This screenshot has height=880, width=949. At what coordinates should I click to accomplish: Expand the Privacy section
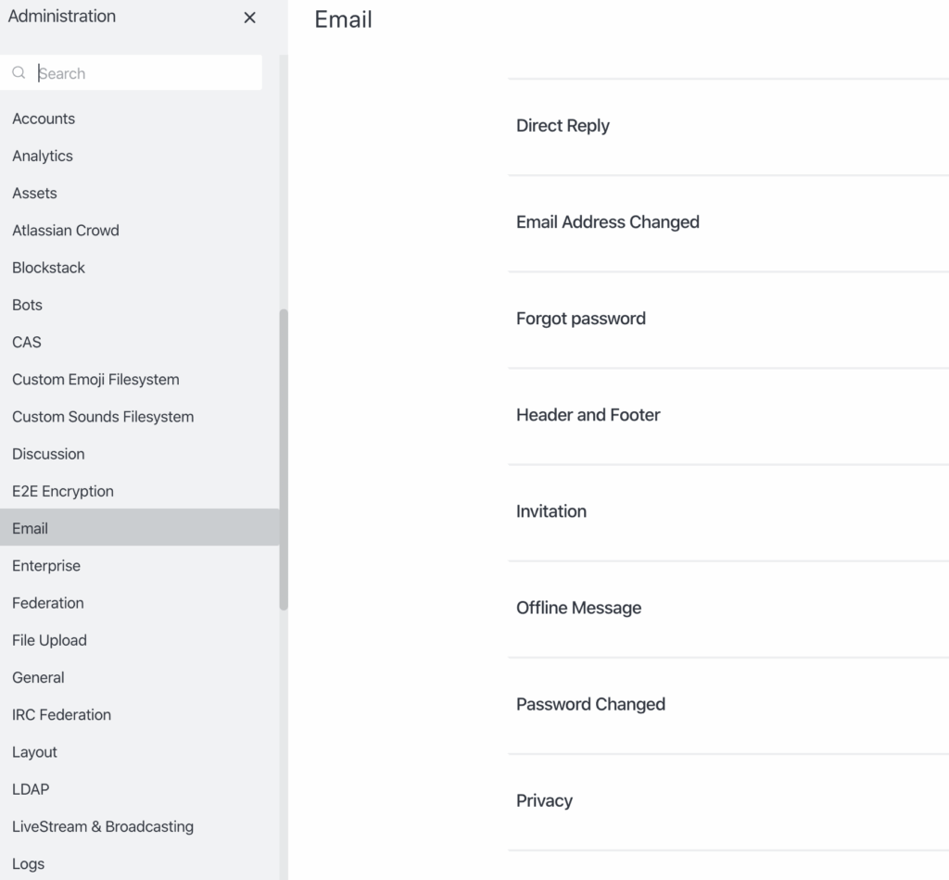[x=544, y=801]
